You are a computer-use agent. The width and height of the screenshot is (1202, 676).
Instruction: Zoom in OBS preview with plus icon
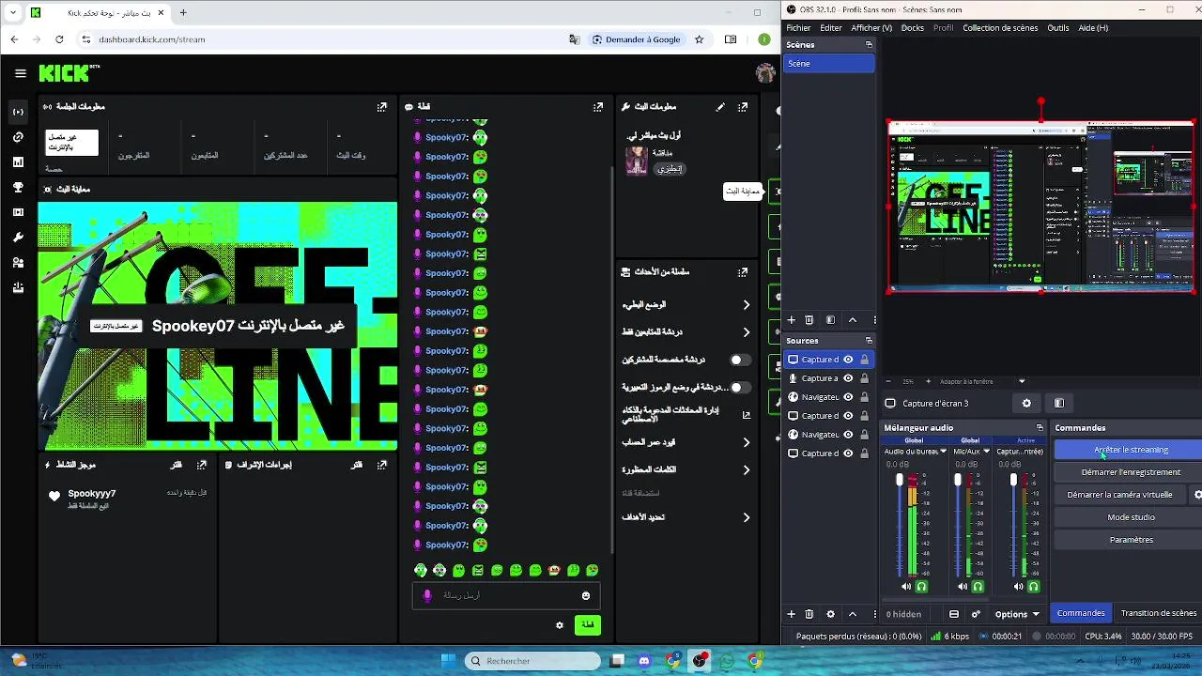(x=928, y=381)
